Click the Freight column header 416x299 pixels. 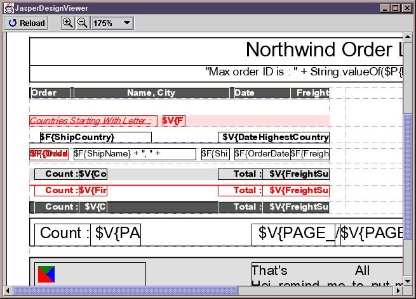[x=310, y=93]
